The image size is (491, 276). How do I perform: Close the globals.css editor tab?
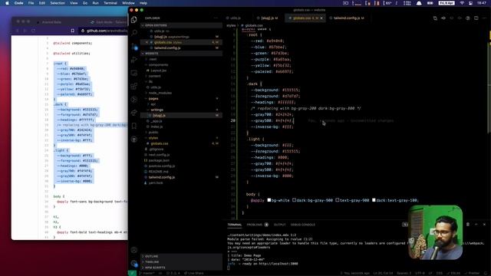321,18
